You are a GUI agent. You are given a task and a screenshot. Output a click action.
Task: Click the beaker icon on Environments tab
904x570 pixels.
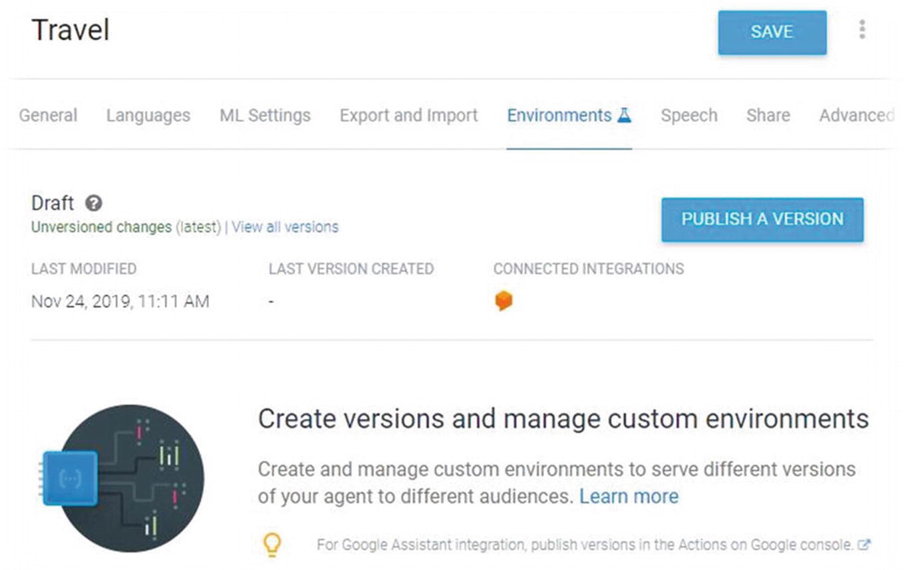[x=623, y=115]
